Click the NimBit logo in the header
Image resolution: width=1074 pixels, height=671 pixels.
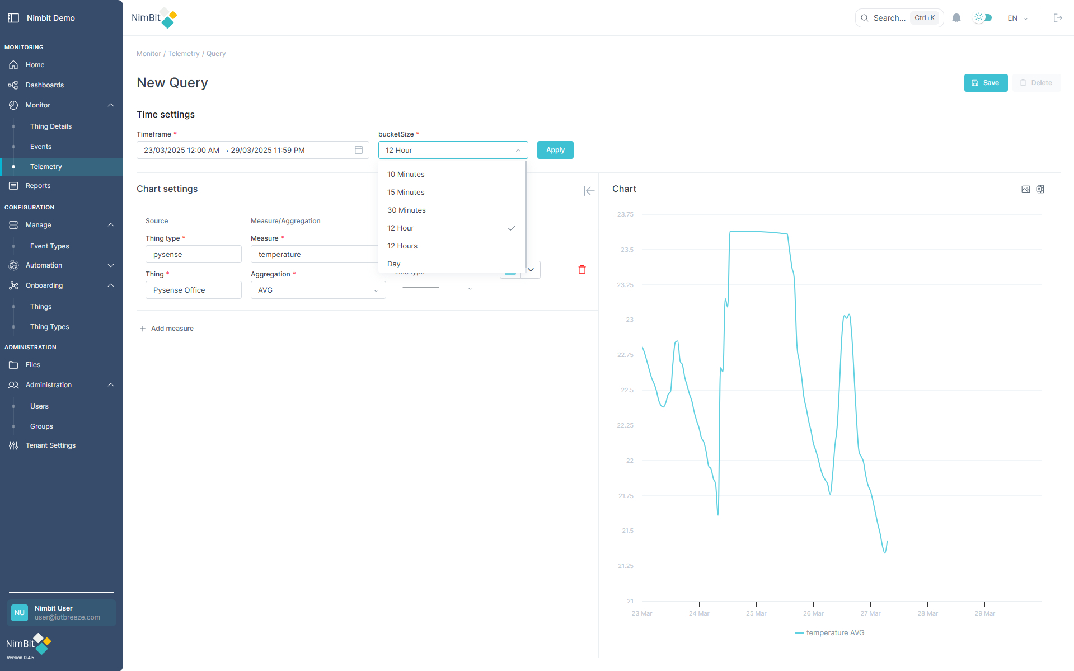pos(154,17)
